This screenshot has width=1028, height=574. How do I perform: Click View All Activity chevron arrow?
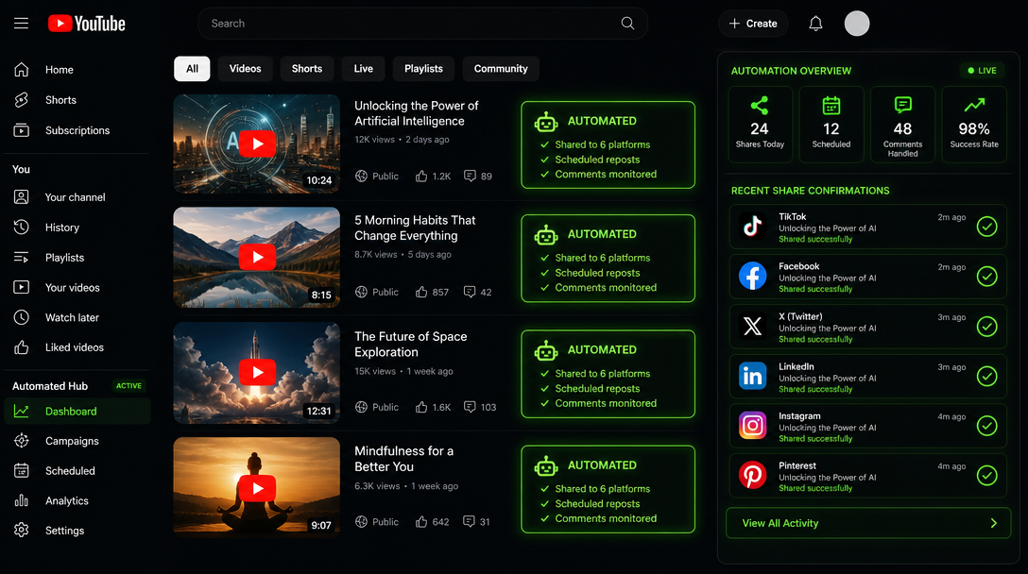point(993,523)
